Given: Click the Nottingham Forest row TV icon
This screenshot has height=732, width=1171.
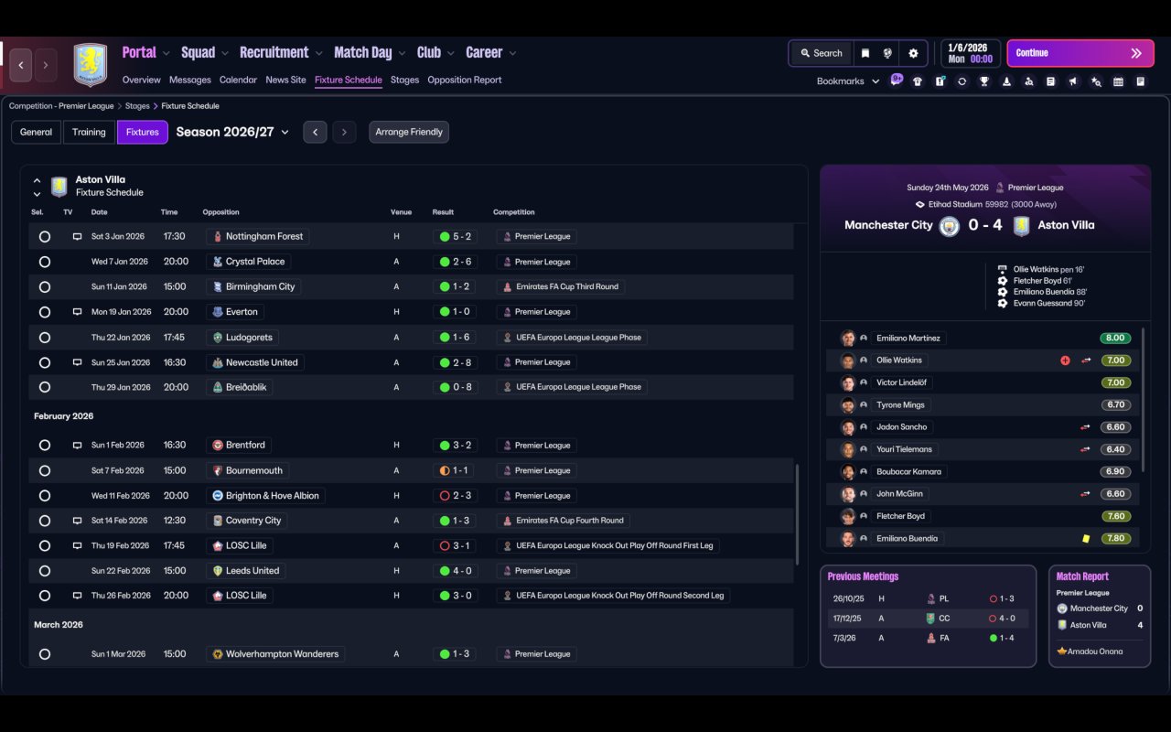Looking at the screenshot, I should tap(78, 236).
